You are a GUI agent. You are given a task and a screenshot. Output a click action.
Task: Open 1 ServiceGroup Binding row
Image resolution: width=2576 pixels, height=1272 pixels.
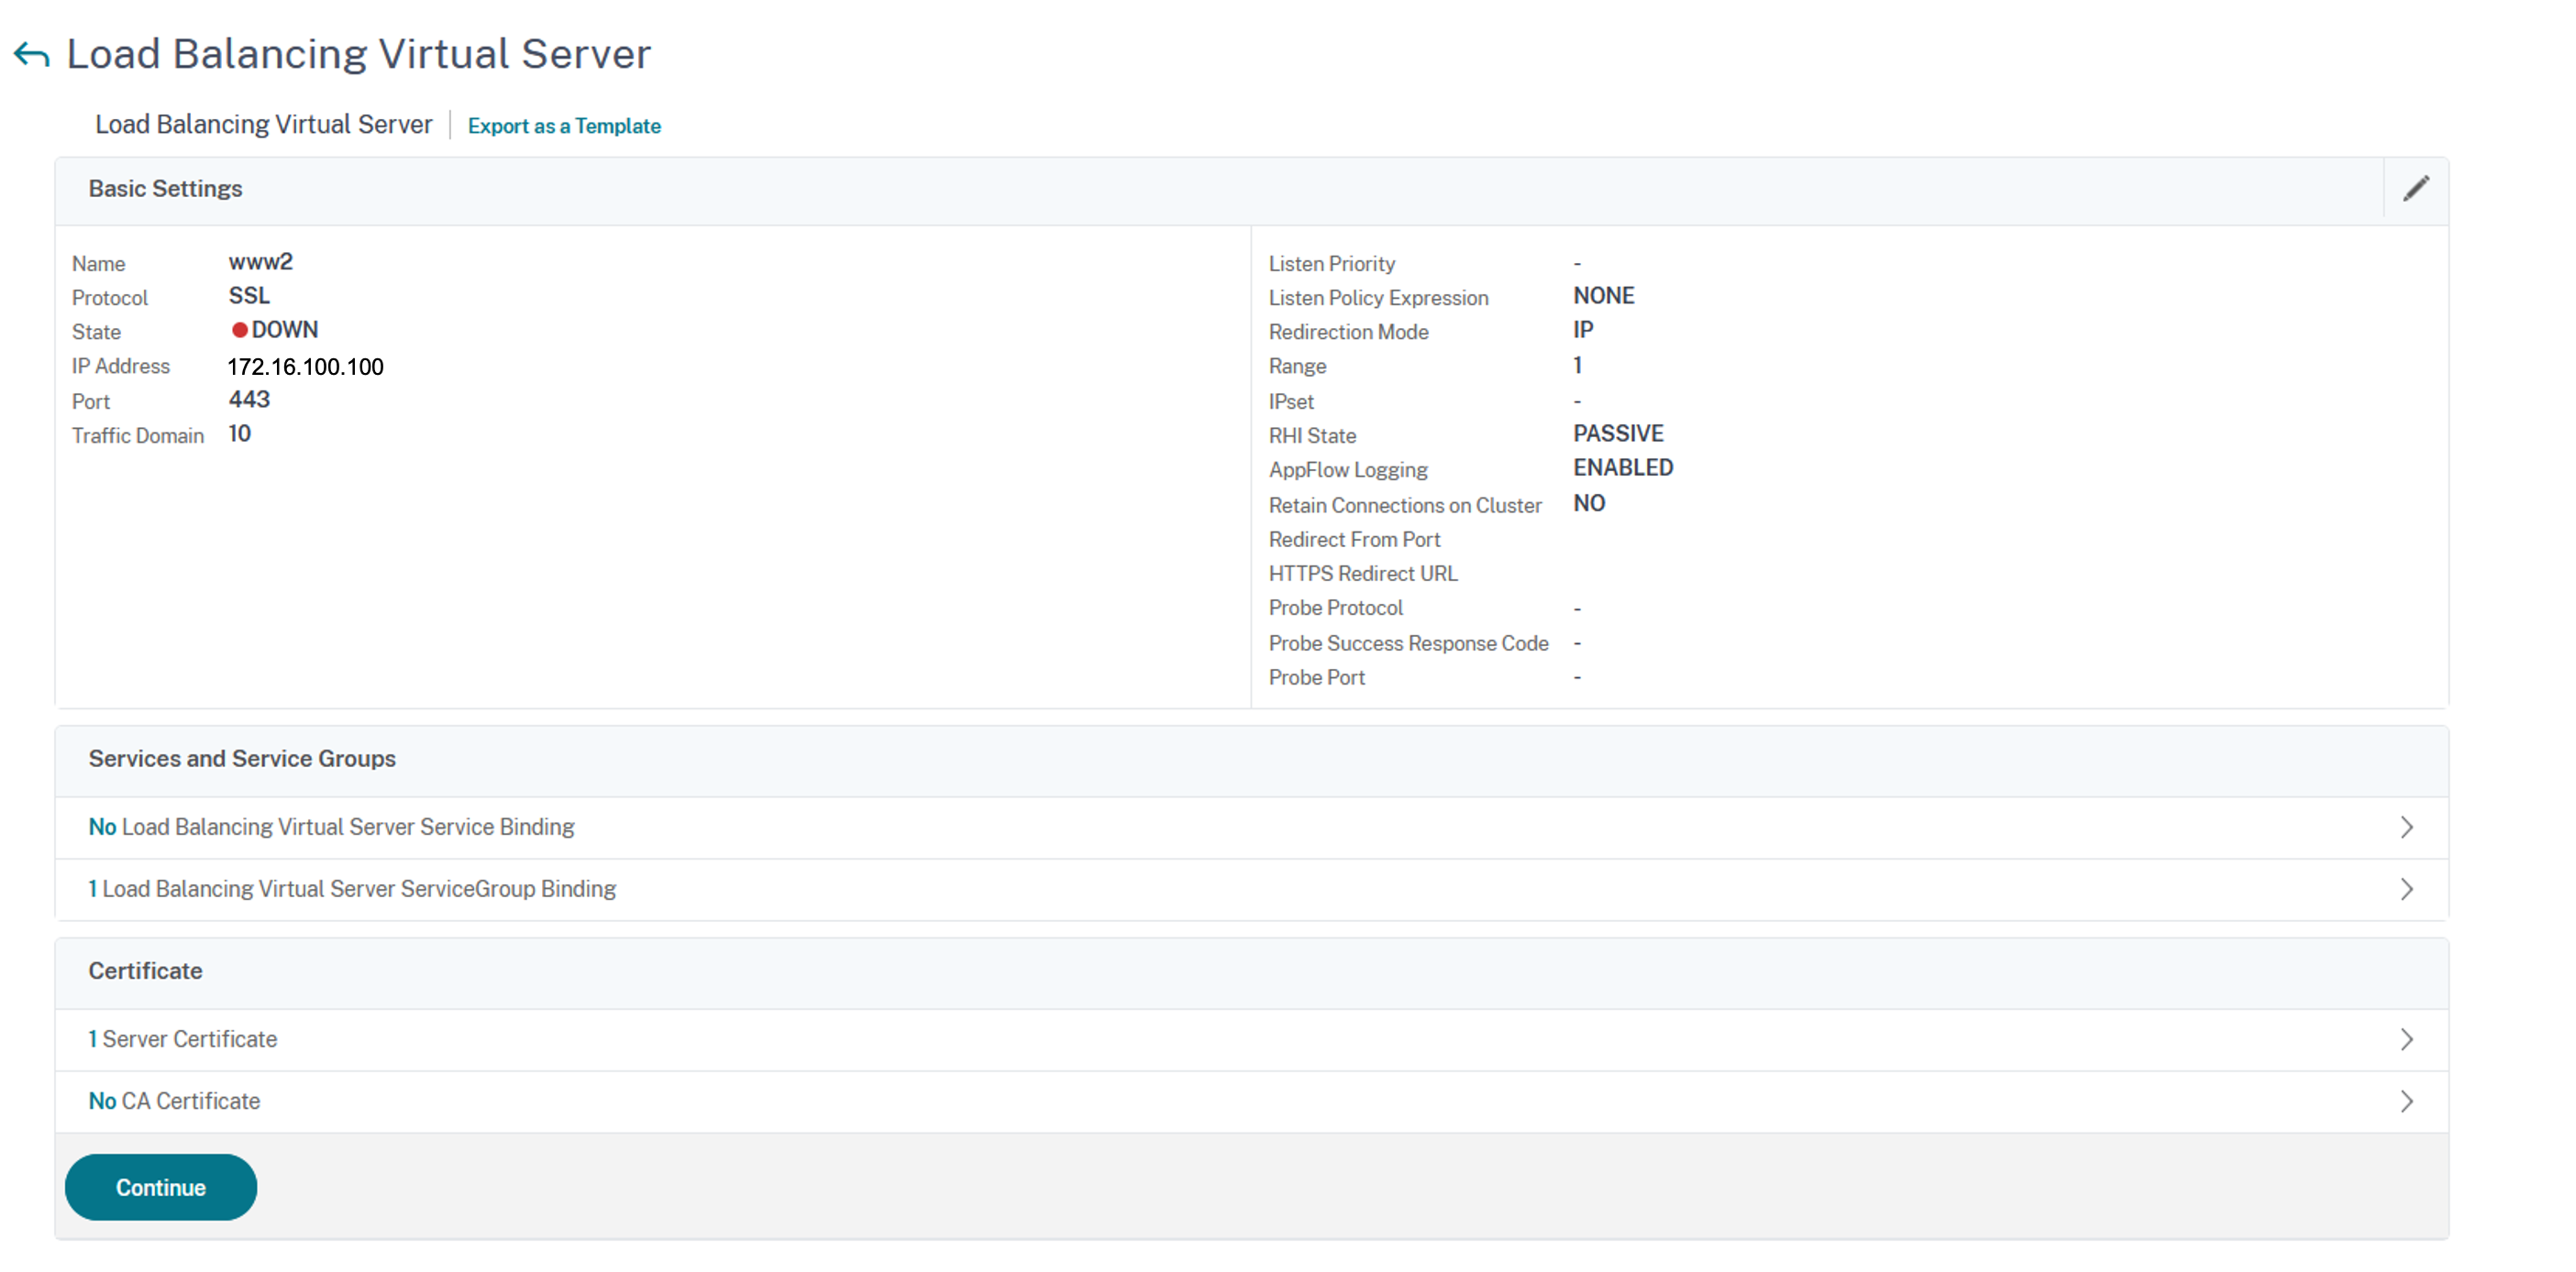point(352,889)
